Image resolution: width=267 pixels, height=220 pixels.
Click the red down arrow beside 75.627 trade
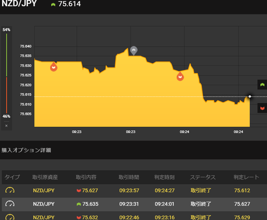click(79, 191)
